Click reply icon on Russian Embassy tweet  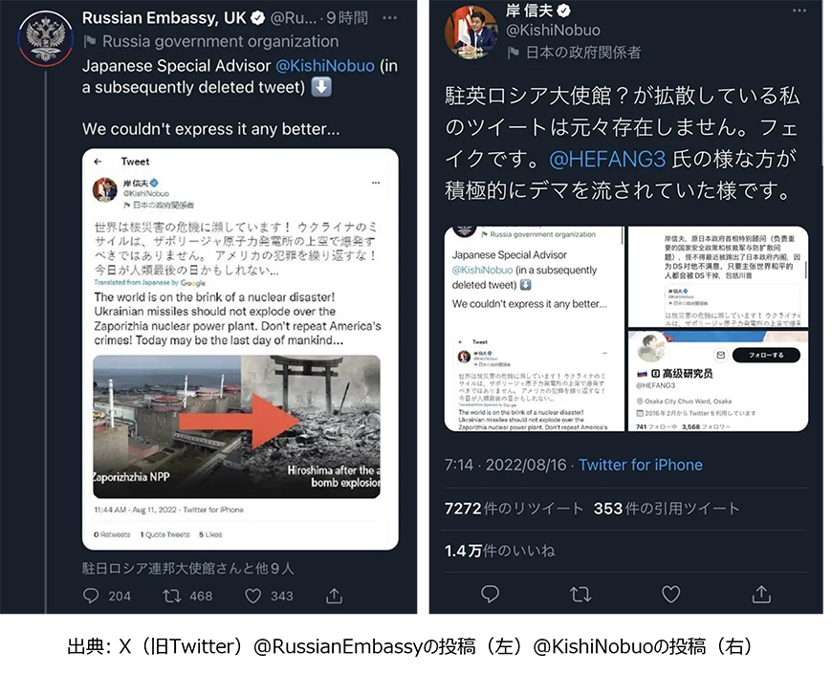click(x=91, y=596)
